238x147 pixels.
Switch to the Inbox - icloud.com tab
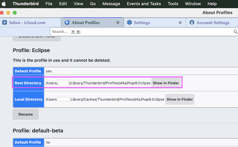click(27, 23)
